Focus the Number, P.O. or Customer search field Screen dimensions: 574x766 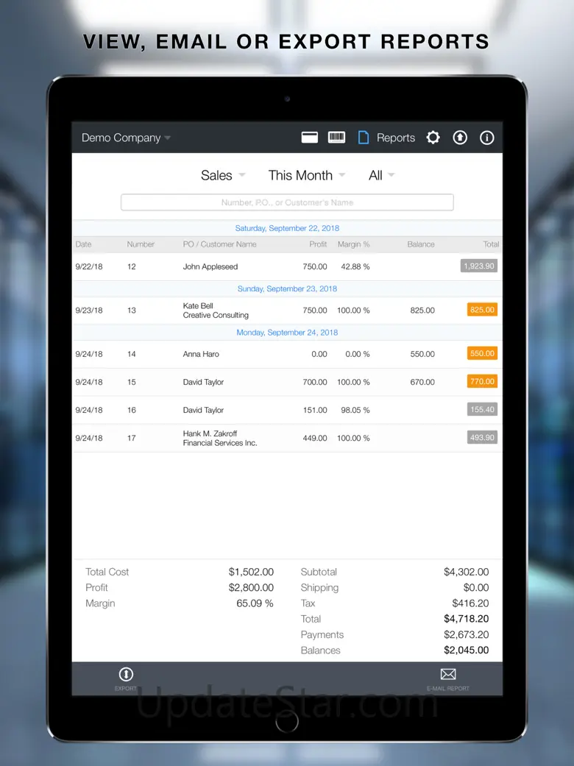[287, 202]
